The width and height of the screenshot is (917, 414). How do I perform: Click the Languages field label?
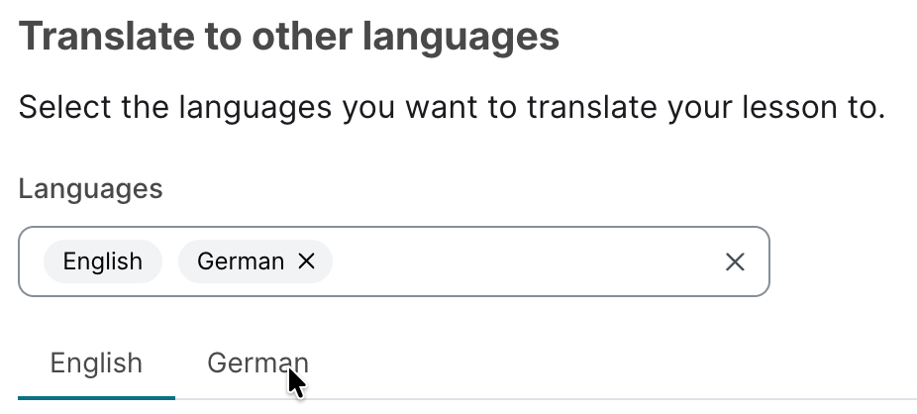(x=90, y=189)
